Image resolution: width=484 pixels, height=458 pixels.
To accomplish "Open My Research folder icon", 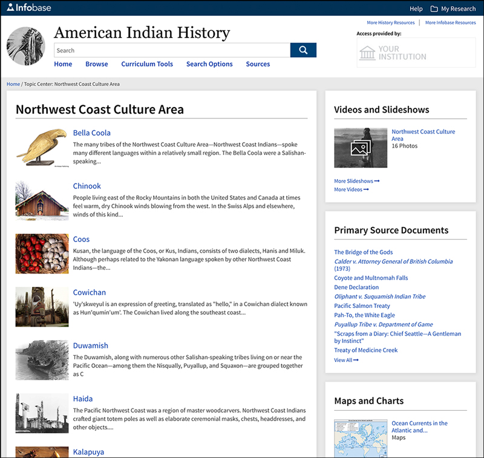I will [x=434, y=8].
